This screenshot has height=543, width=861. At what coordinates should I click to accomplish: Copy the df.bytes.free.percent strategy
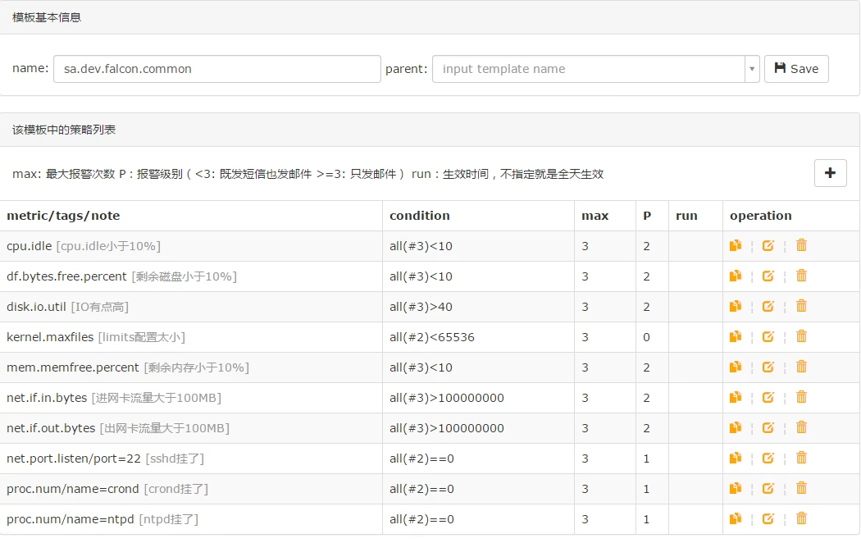click(x=736, y=276)
